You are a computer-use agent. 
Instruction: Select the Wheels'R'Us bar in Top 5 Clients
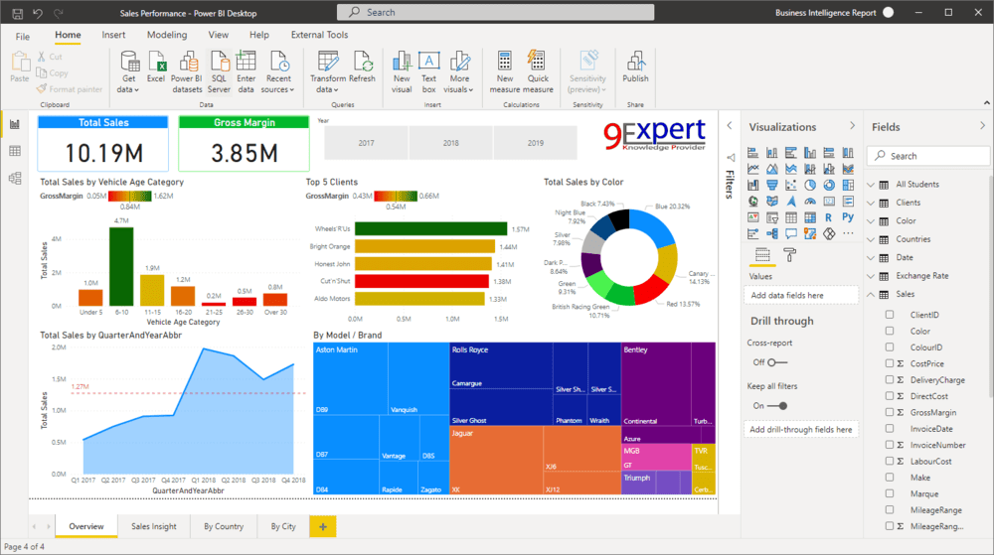coord(431,228)
